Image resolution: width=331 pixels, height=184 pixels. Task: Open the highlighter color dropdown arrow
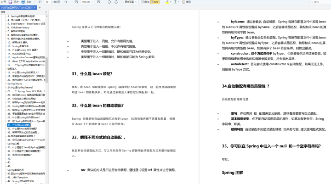pyautogui.click(x=171, y=2)
